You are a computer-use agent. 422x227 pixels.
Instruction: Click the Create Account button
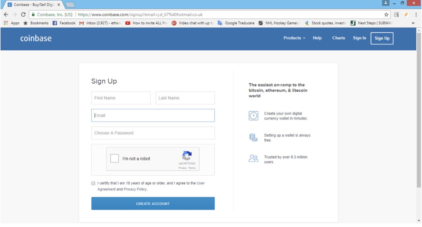[153, 203]
